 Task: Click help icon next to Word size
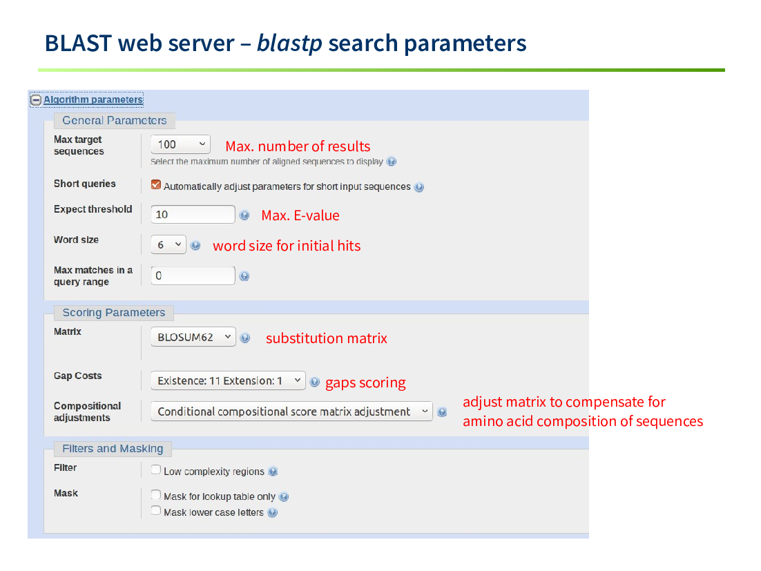pyautogui.click(x=195, y=246)
